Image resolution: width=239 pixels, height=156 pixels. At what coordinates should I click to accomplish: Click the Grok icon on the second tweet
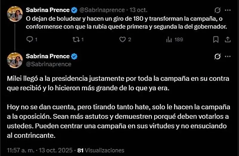pyautogui.click(x=217, y=56)
